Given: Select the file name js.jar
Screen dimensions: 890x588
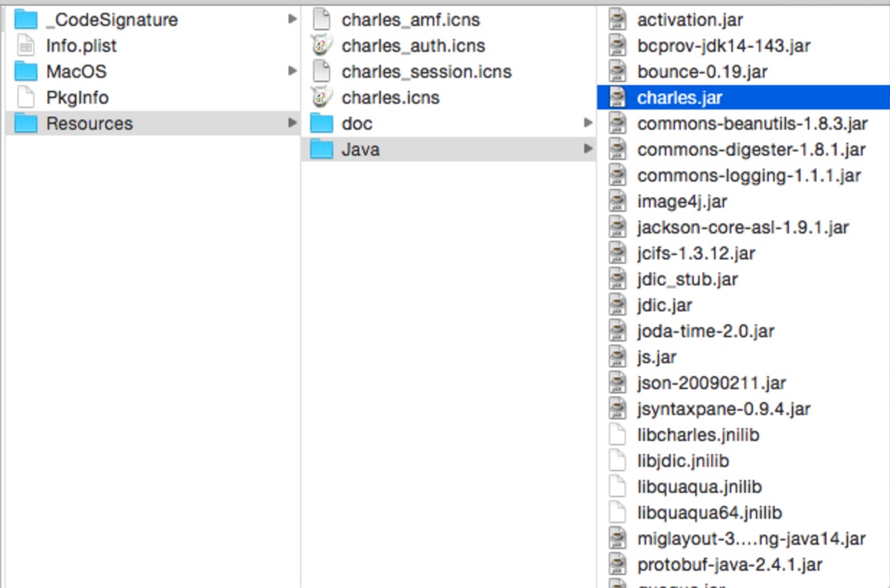Looking at the screenshot, I should (656, 357).
